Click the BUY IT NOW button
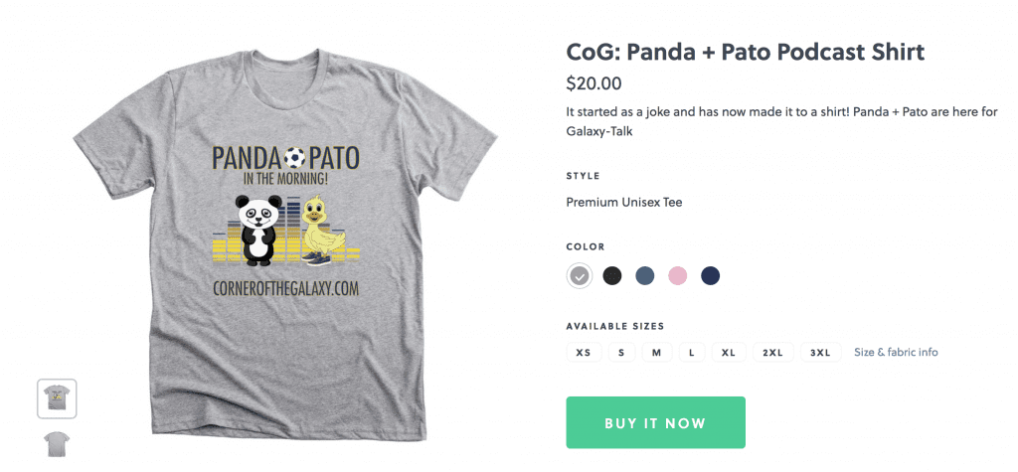 pos(656,422)
